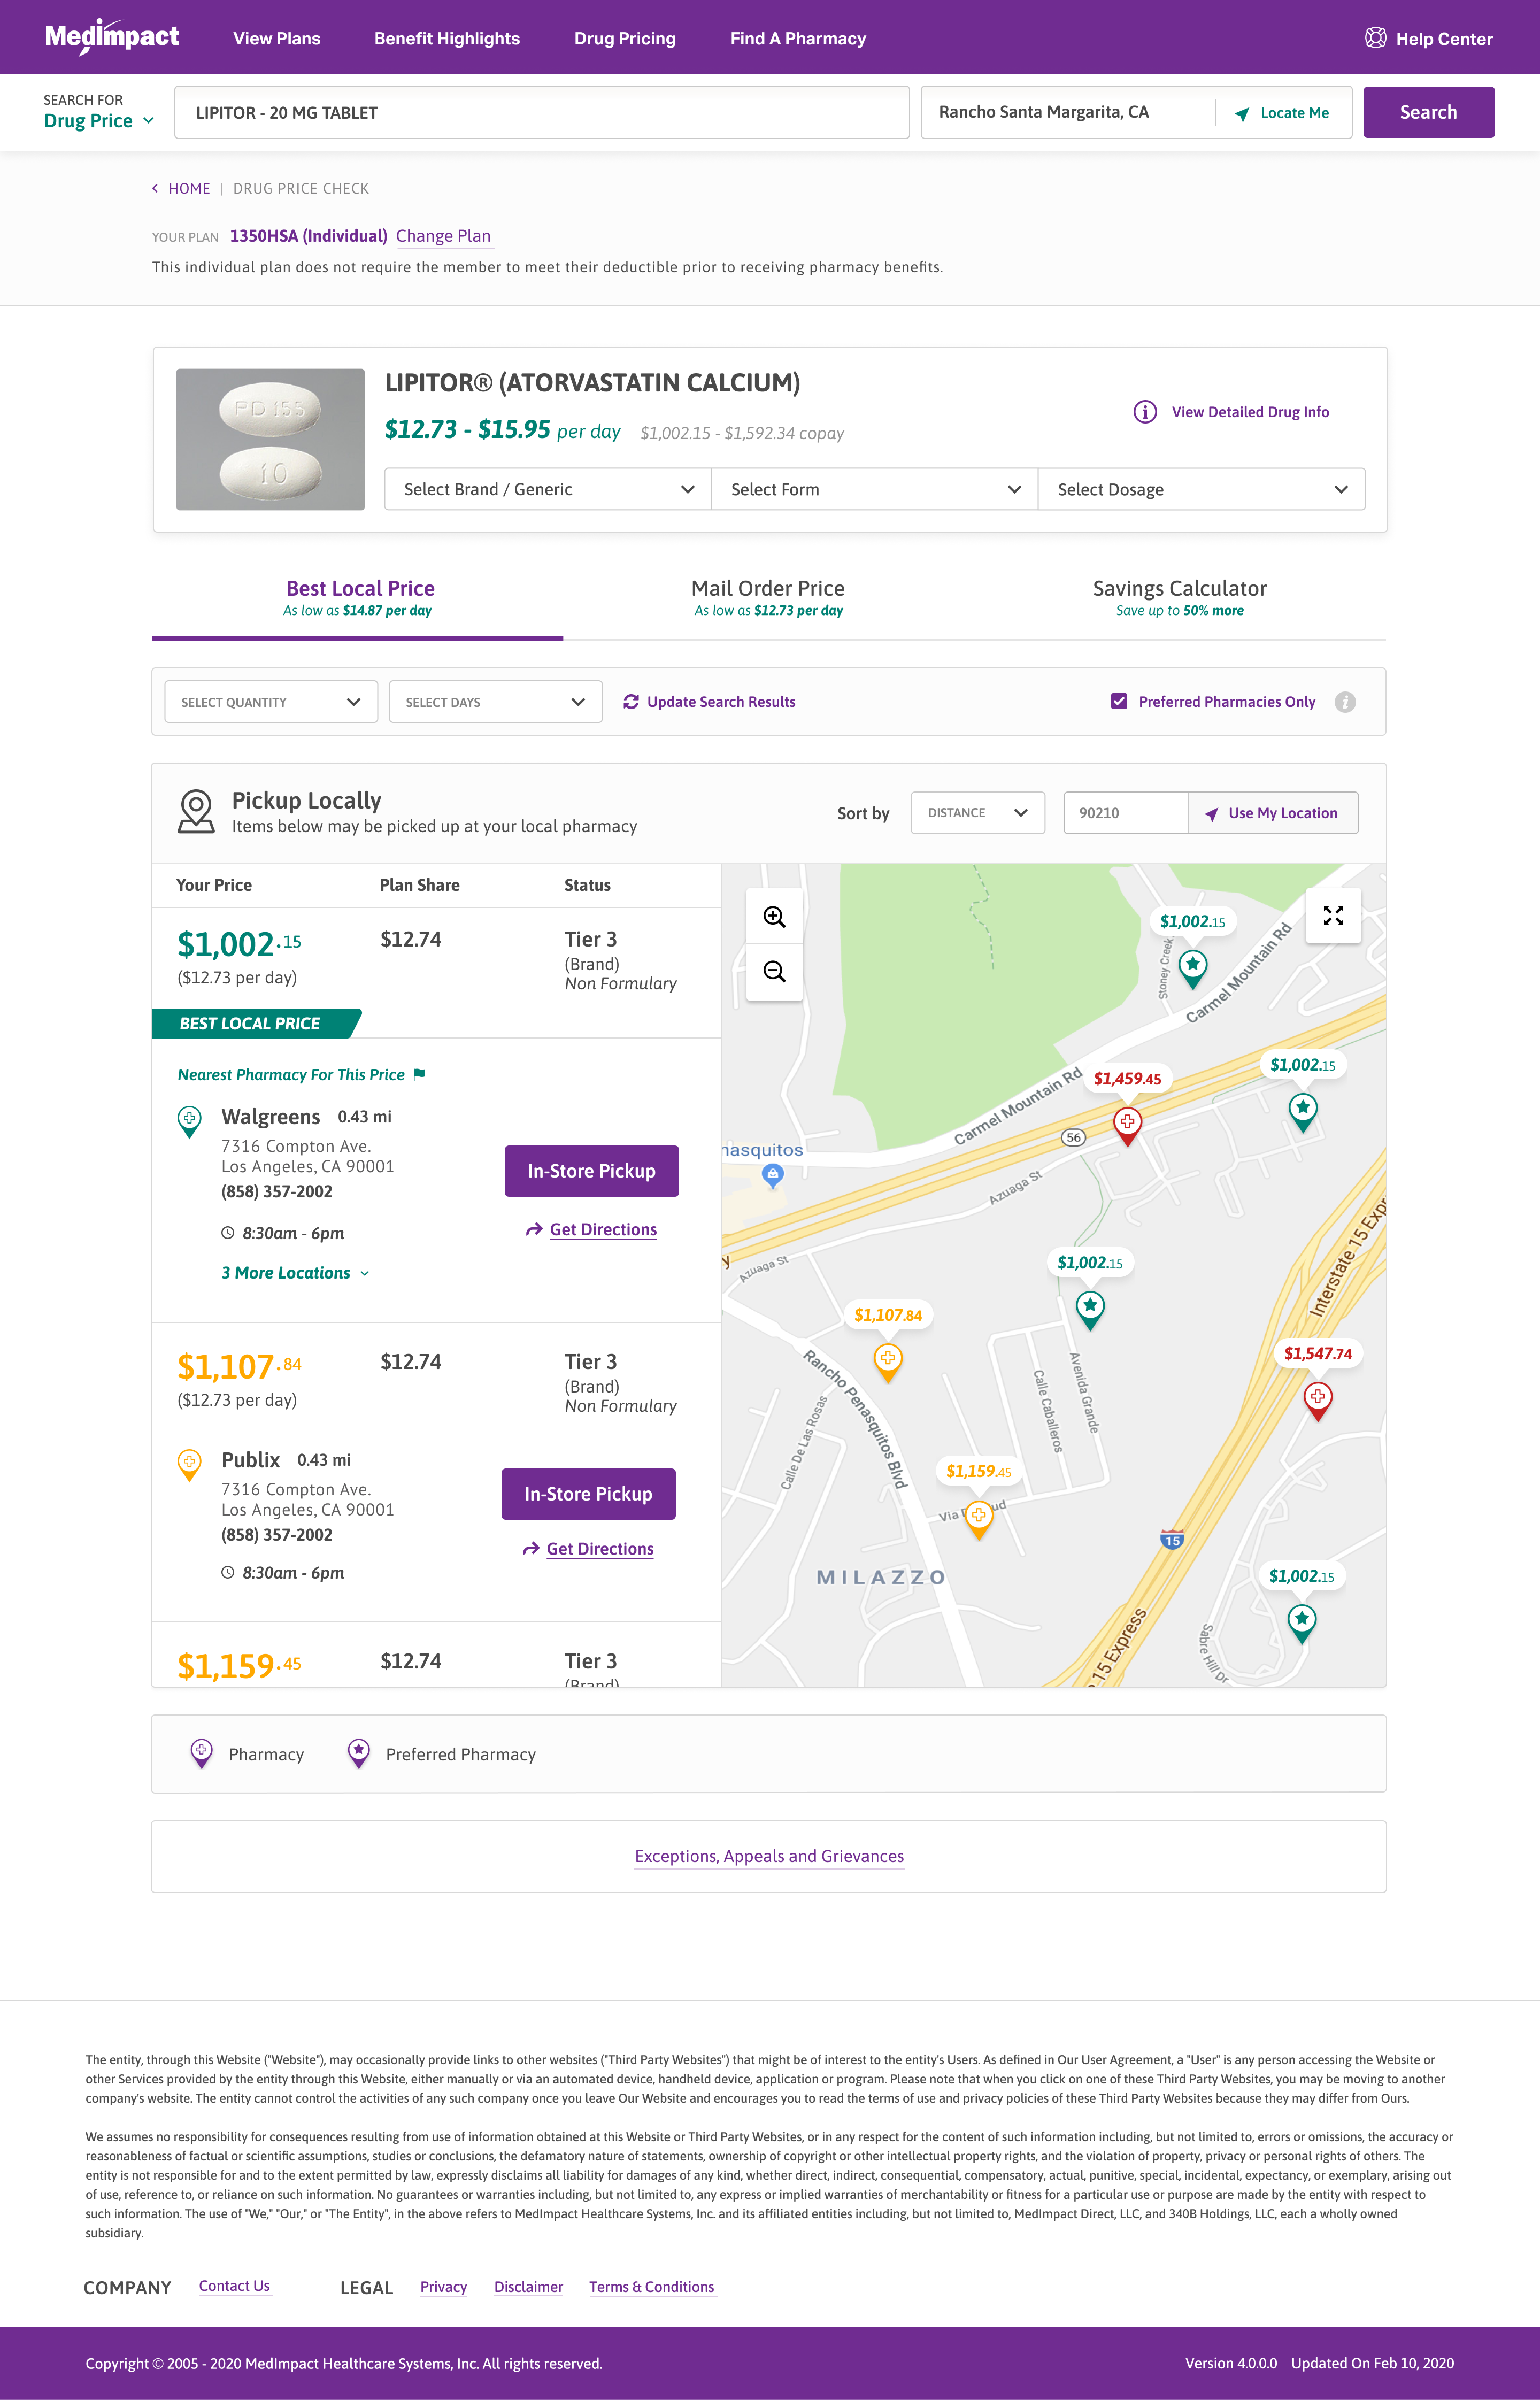The image size is (1540, 2400).
Task: Click the Change Plan link
Action: click(443, 236)
